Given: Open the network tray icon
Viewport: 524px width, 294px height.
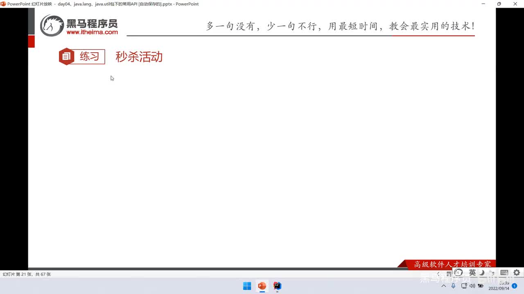Looking at the screenshot, I should click(x=464, y=286).
